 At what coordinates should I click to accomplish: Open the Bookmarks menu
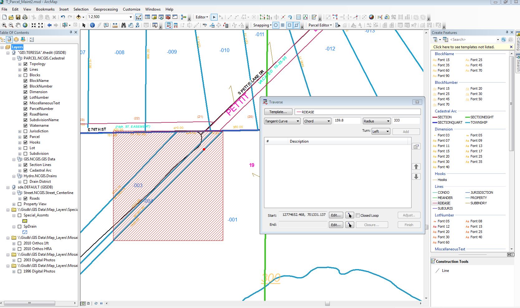(45, 9)
